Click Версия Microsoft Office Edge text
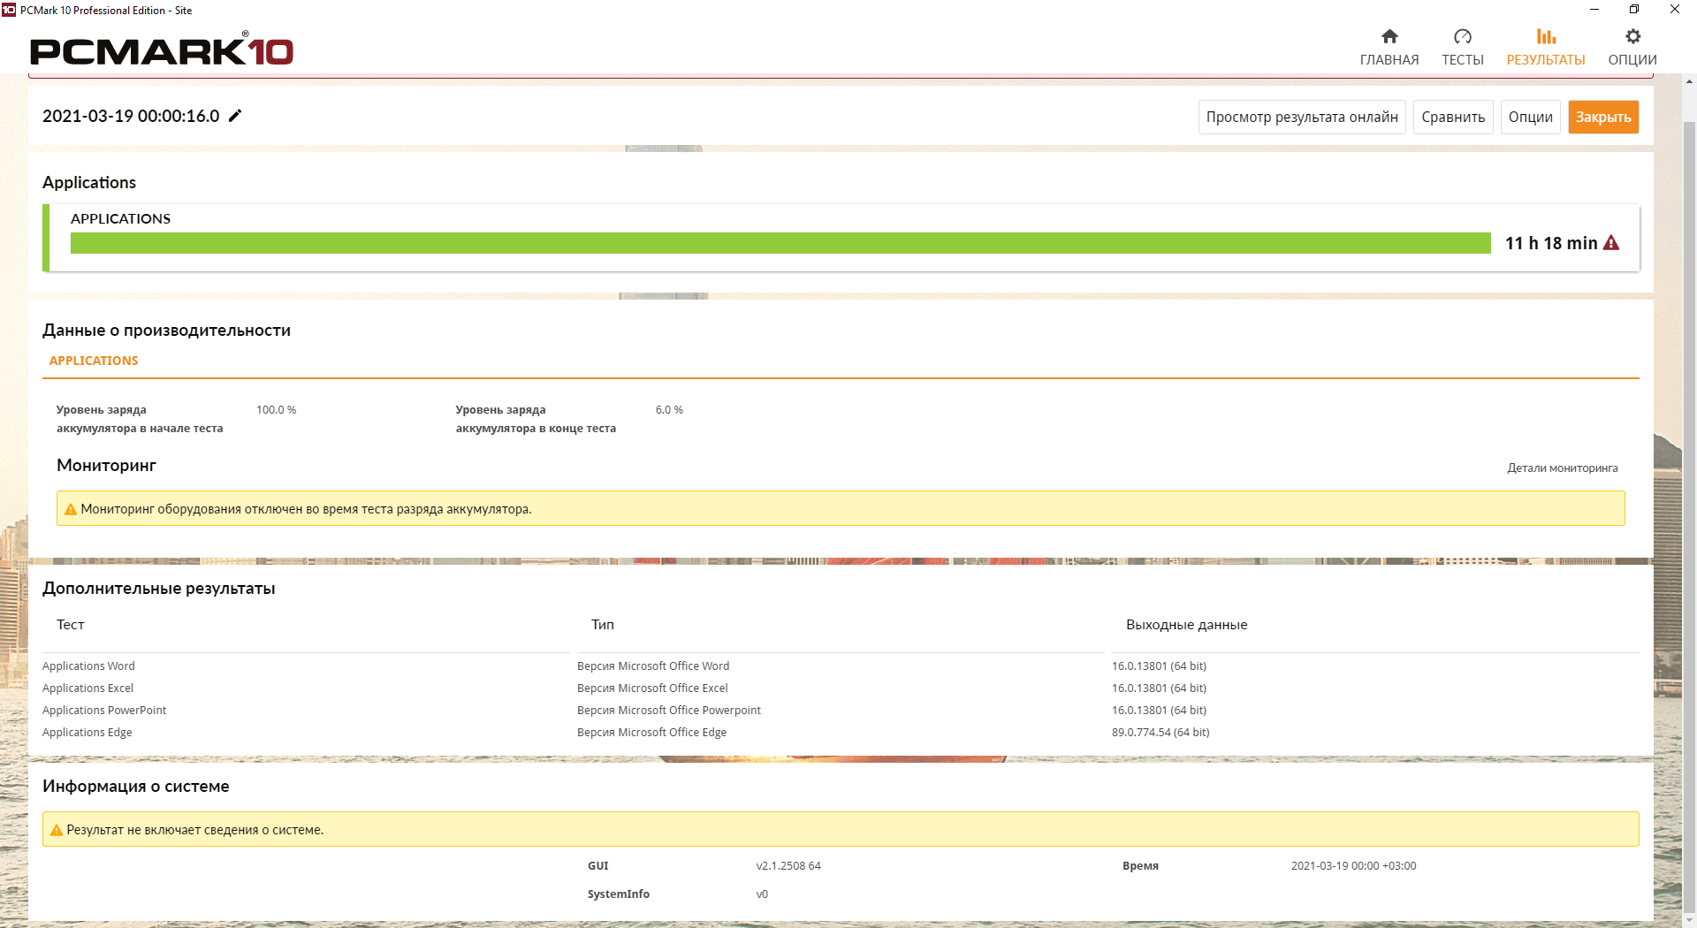The width and height of the screenshot is (1697, 928). [x=651, y=732]
